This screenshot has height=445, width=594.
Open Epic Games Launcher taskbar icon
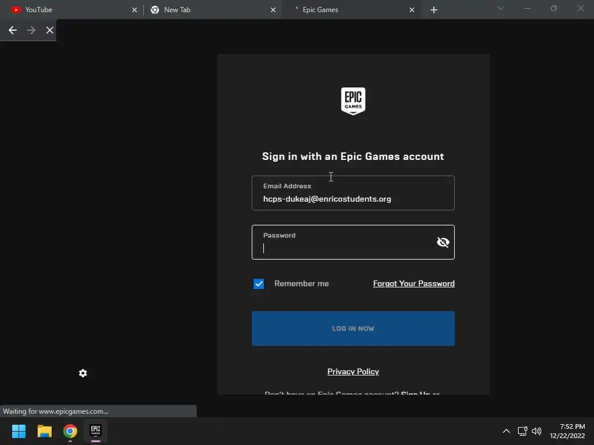pyautogui.click(x=96, y=431)
